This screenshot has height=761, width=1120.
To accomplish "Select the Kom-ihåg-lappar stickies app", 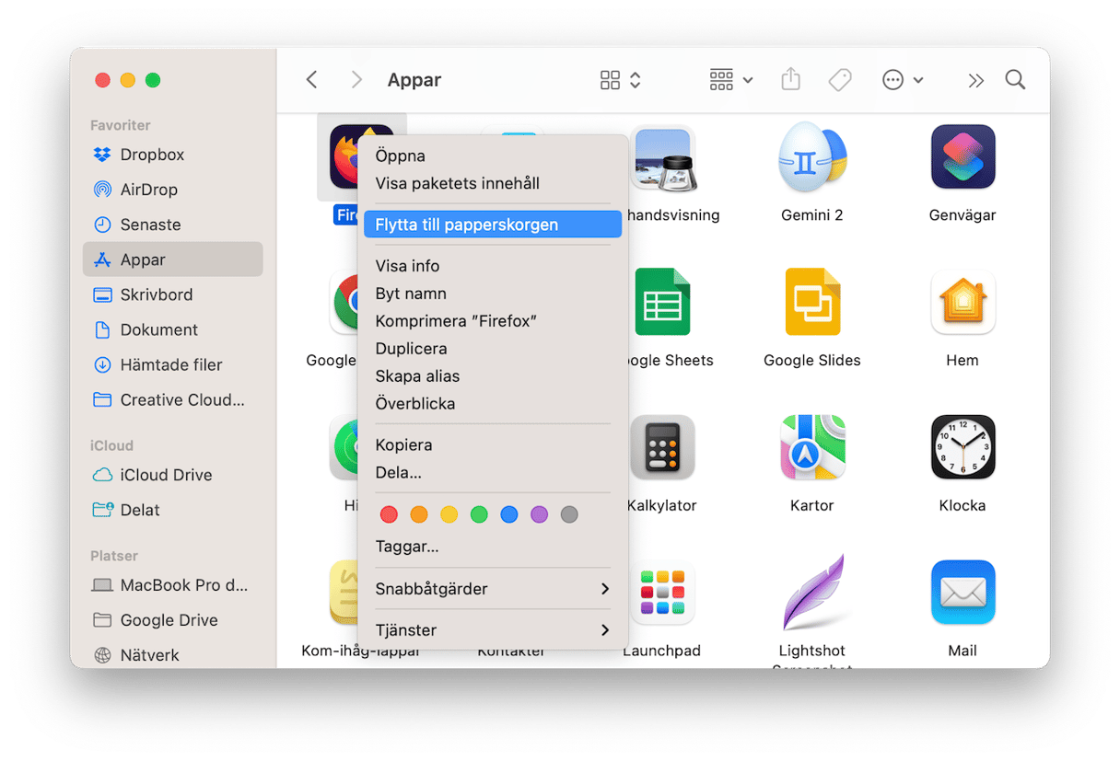I will pos(344,593).
